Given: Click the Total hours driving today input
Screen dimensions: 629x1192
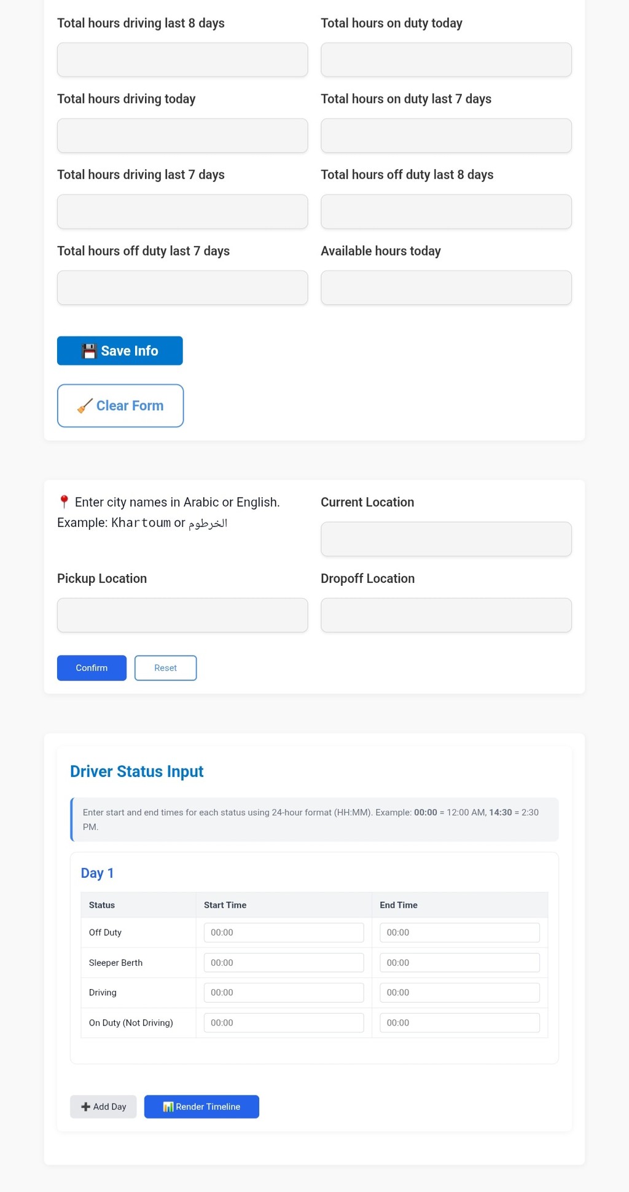Looking at the screenshot, I should 182,135.
